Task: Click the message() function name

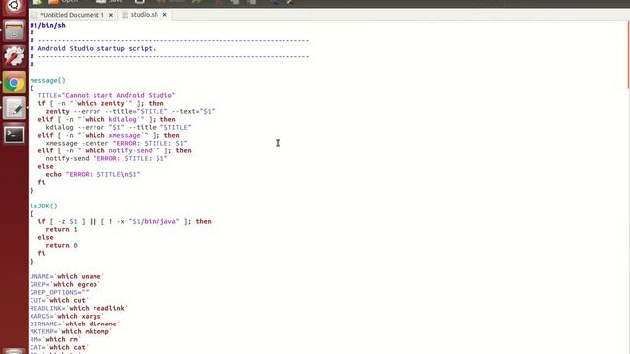Action: point(47,80)
